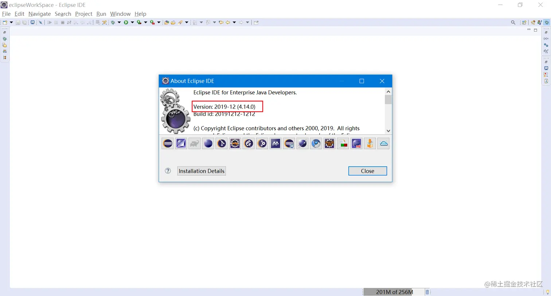Expand the External Tools dropdown arrow

click(x=159, y=22)
